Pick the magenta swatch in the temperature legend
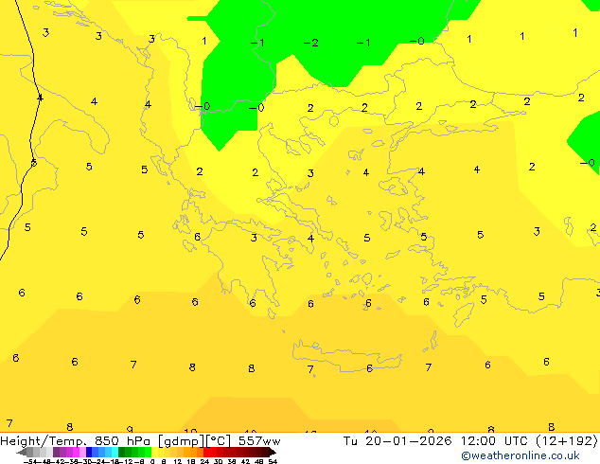This screenshot has width=600, height=464. [76, 452]
